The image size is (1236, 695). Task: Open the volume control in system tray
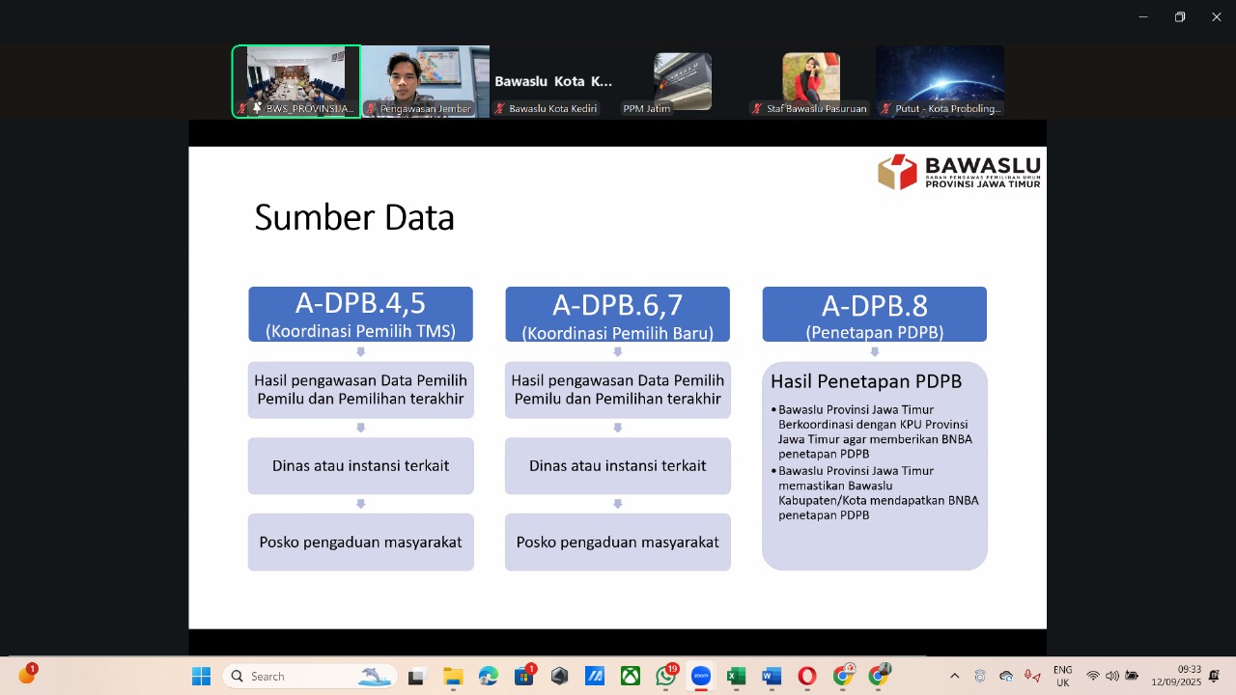tap(1112, 677)
